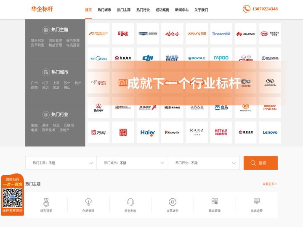Click the 精益管理 grid icon
The height and width of the screenshot is (227, 303).
(x=215, y=201)
